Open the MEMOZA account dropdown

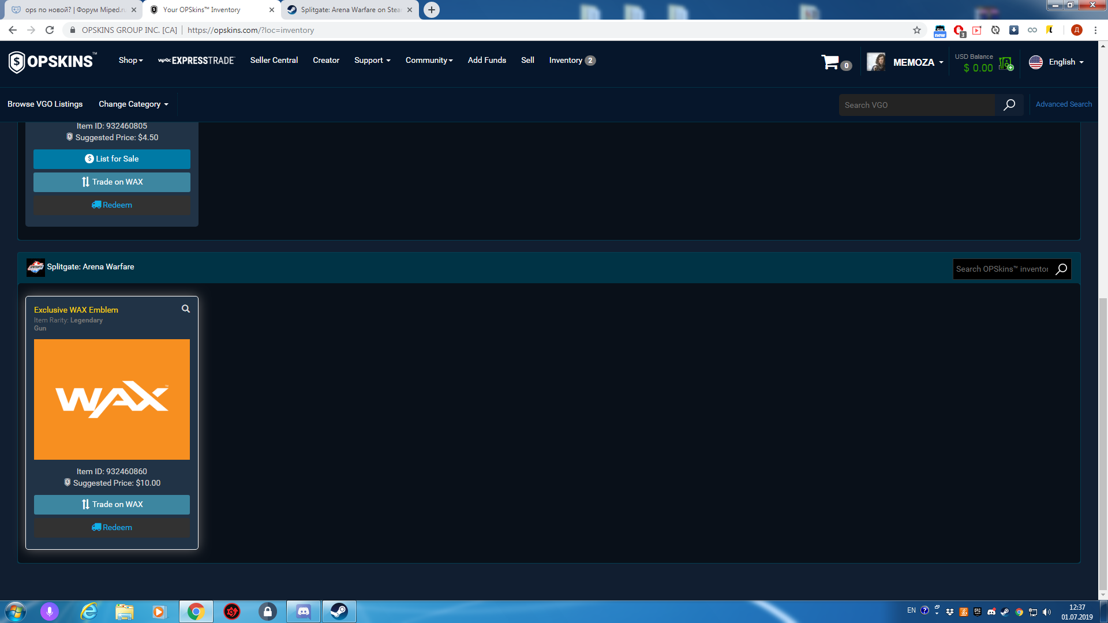[918, 62]
